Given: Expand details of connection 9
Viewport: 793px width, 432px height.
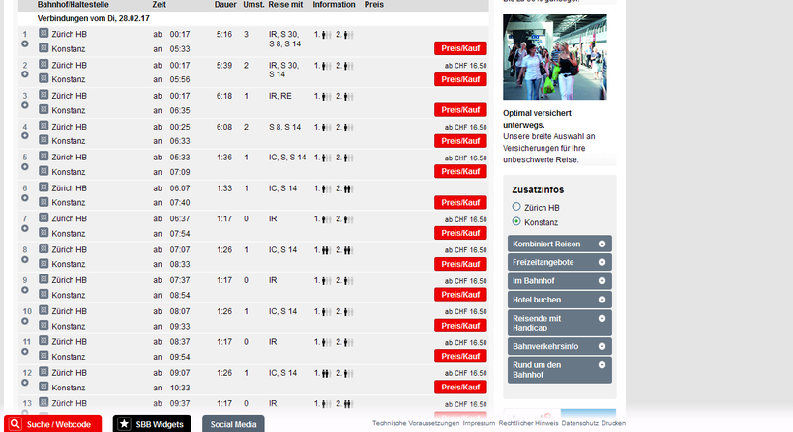Looking at the screenshot, I should tap(25, 291).
